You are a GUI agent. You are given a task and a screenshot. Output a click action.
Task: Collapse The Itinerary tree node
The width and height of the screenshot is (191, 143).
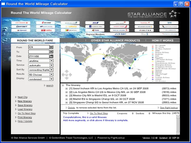(x=63, y=85)
